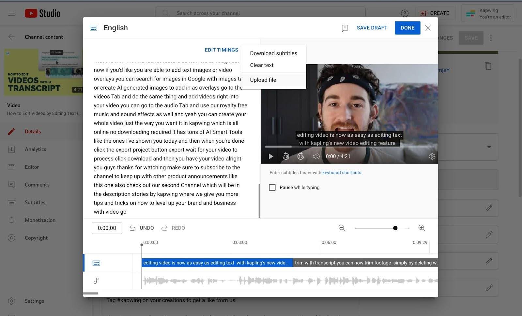522x316 pixels.
Task: Open the CREATE button
Action: pos(435,13)
